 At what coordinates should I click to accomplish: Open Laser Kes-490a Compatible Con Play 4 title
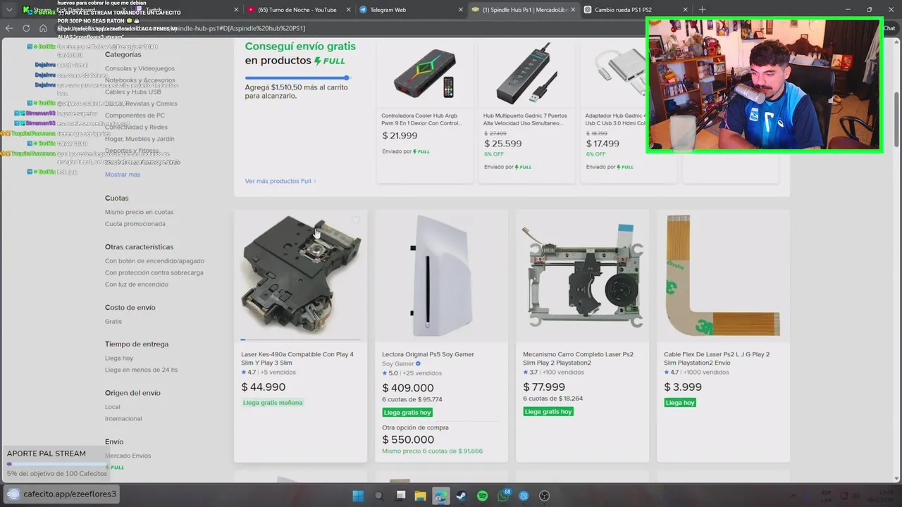pos(297,358)
